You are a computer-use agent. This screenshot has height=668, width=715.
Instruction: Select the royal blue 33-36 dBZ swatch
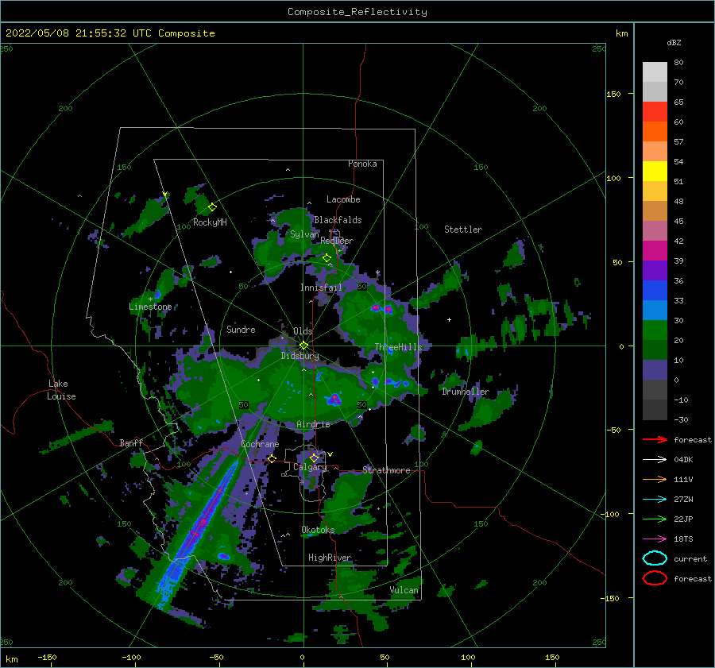pyautogui.click(x=655, y=291)
